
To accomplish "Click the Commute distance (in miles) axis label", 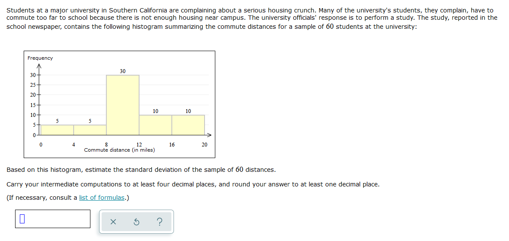I will click(119, 150).
